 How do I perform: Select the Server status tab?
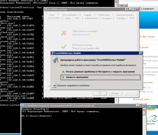[54, 18]
